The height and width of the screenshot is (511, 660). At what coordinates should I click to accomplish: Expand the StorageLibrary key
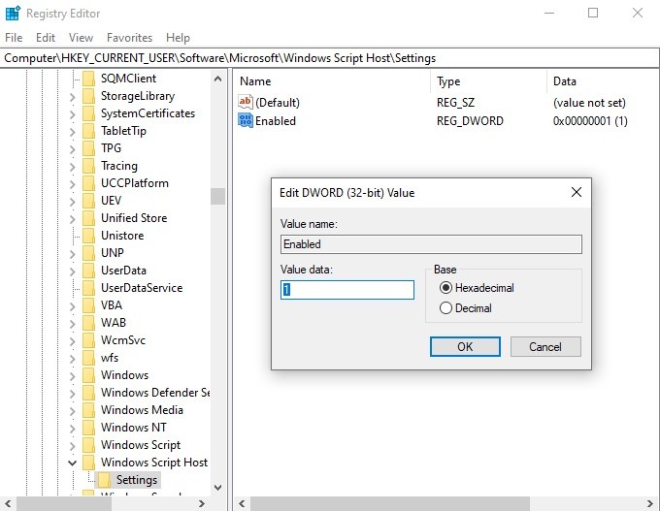(x=72, y=97)
